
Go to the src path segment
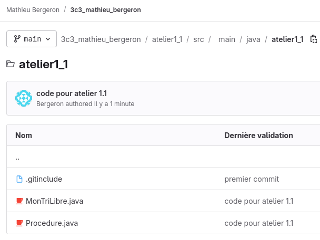198,39
